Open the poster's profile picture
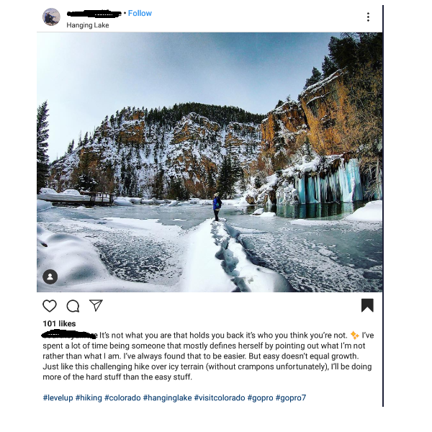Screen dimensions: 432x432 [x=51, y=17]
